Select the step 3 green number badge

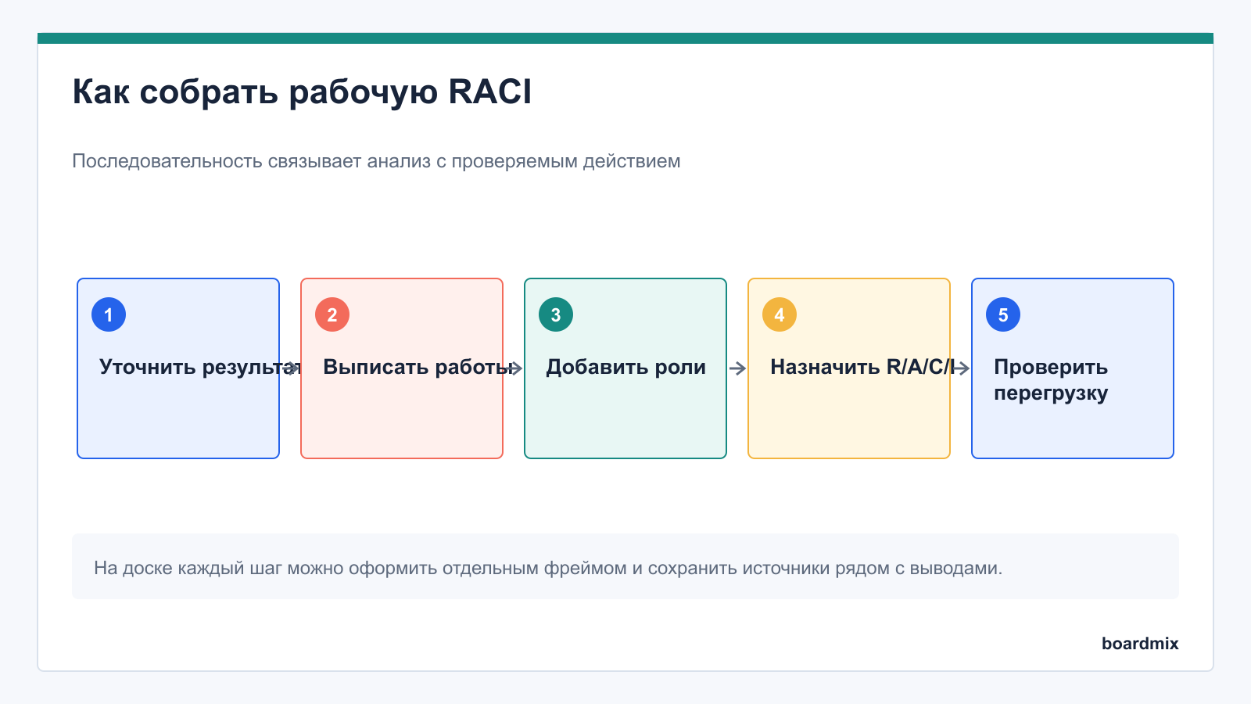coord(556,314)
